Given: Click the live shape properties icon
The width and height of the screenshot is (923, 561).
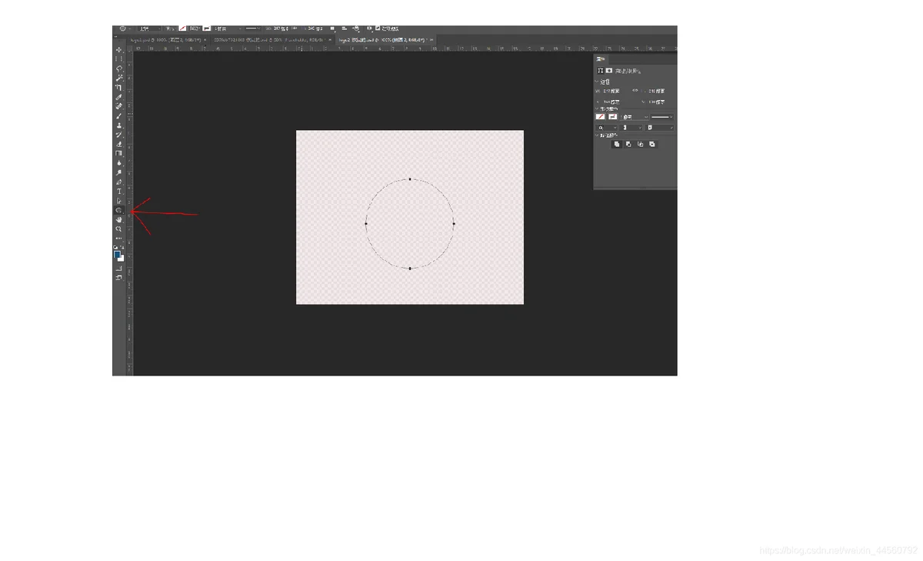Looking at the screenshot, I should tap(600, 71).
